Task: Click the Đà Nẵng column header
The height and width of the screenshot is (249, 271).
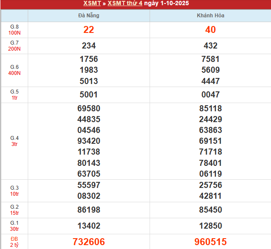Action: 89,16
